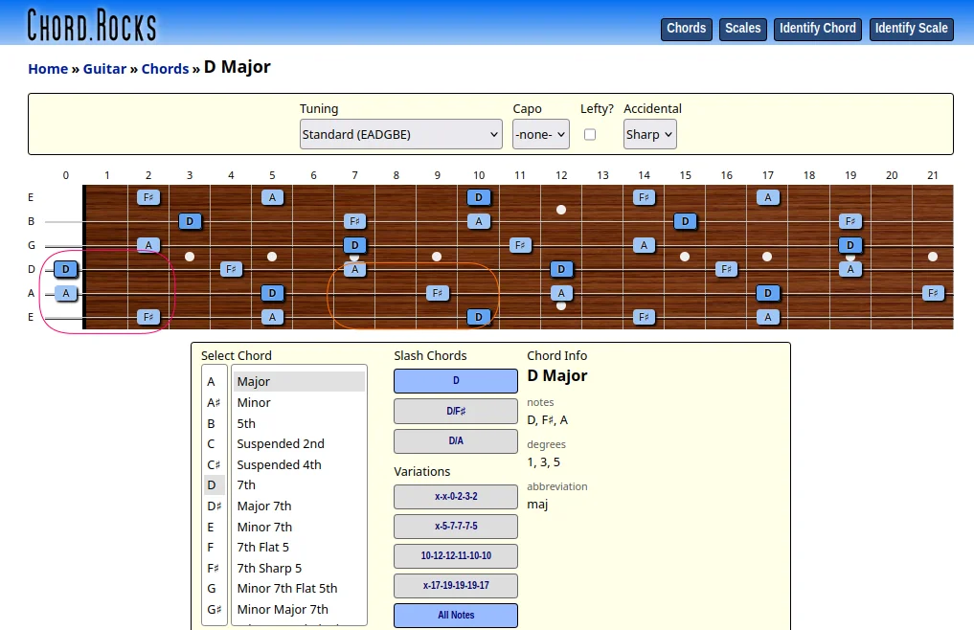
Task: Click A note on G string fret 14
Action: 644,245
